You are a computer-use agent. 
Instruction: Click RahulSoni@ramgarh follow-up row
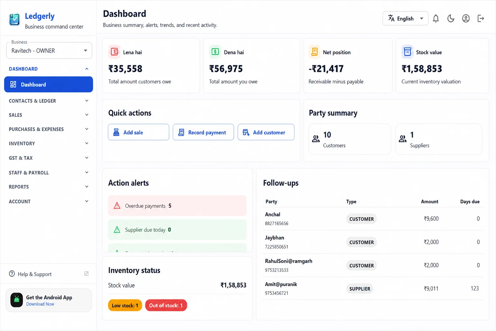point(373,265)
